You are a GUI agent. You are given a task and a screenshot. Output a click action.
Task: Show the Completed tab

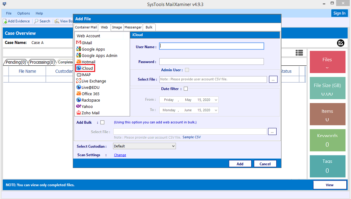coord(65,62)
